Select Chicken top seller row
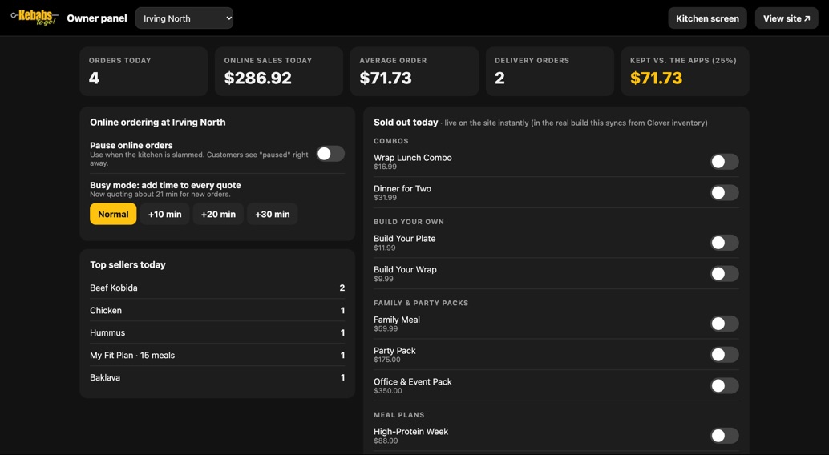 (x=217, y=310)
